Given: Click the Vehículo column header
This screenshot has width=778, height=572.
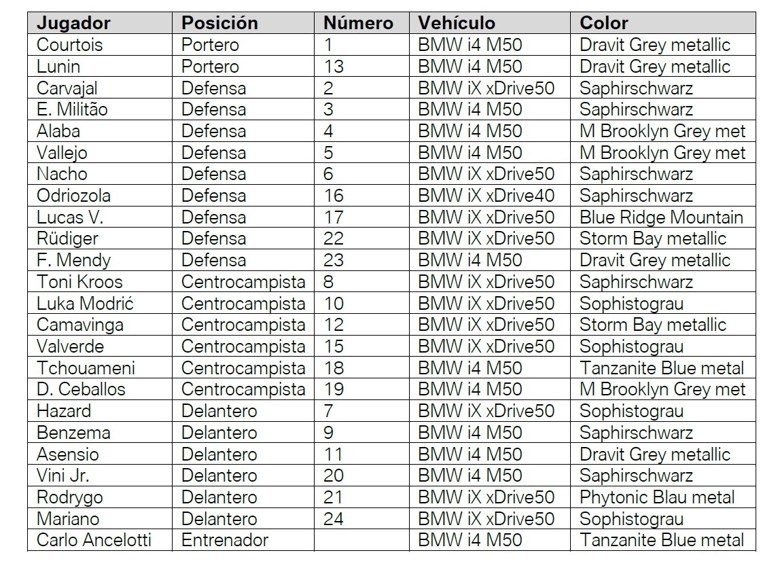Looking at the screenshot, I should 457,23.
